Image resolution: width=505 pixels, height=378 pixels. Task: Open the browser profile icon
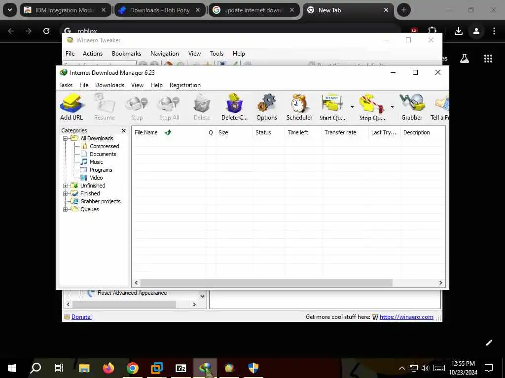pos(476,31)
